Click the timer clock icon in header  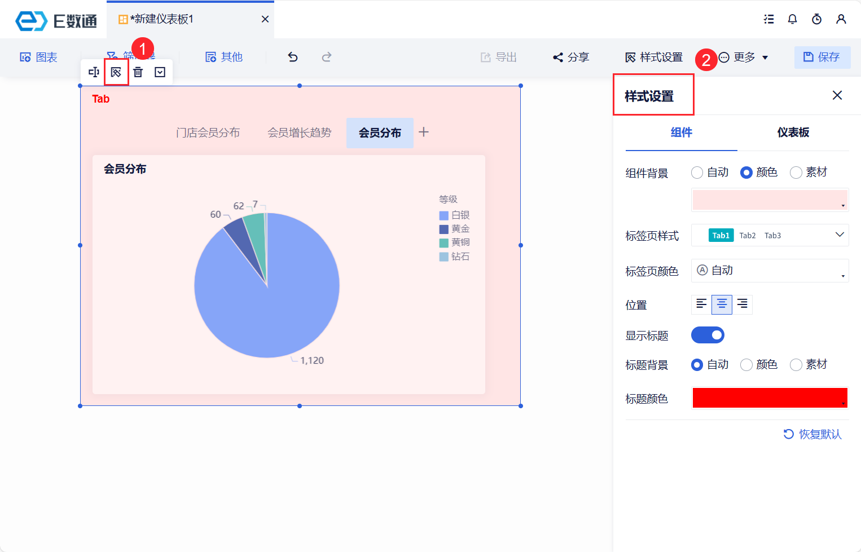tap(816, 19)
